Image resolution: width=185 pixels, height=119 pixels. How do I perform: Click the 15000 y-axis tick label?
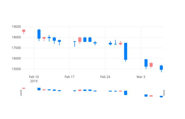tap(16, 69)
